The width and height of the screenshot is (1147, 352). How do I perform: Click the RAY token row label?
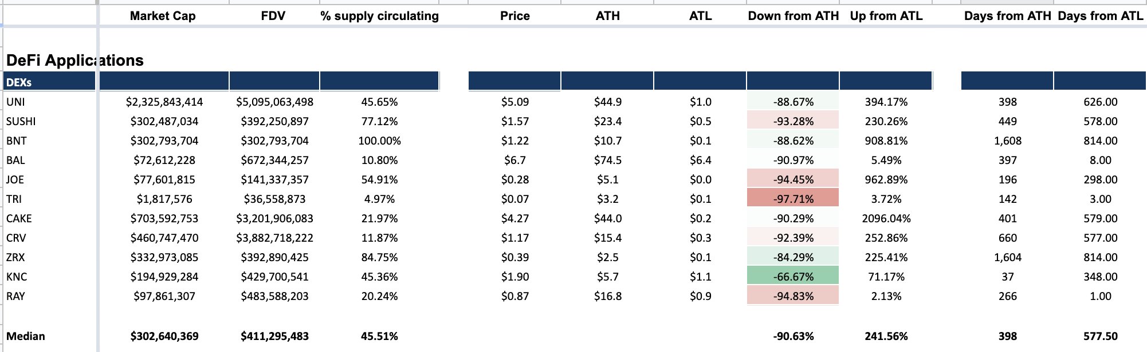pyautogui.click(x=15, y=297)
